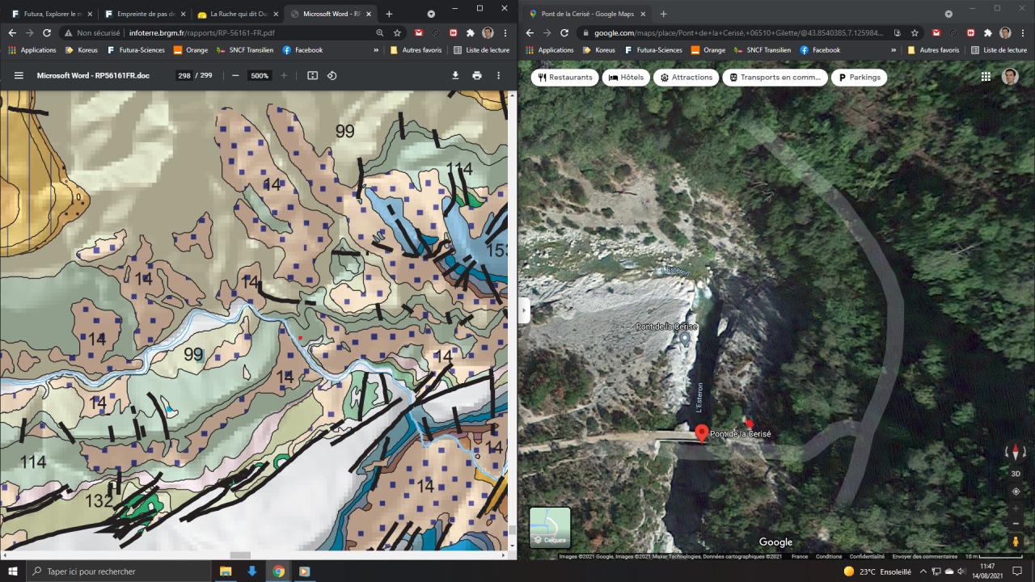Close the La Ruche qui dit Oui tab
Screen dimensions: 1035x582
276,14
